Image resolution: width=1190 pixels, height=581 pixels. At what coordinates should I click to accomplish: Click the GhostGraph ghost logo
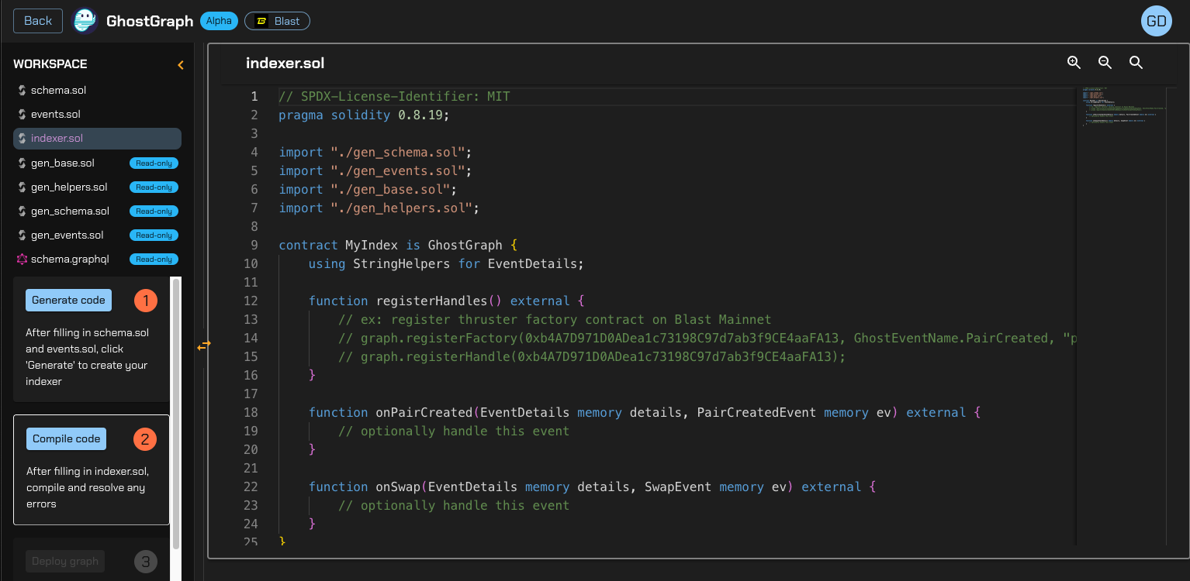[x=85, y=20]
